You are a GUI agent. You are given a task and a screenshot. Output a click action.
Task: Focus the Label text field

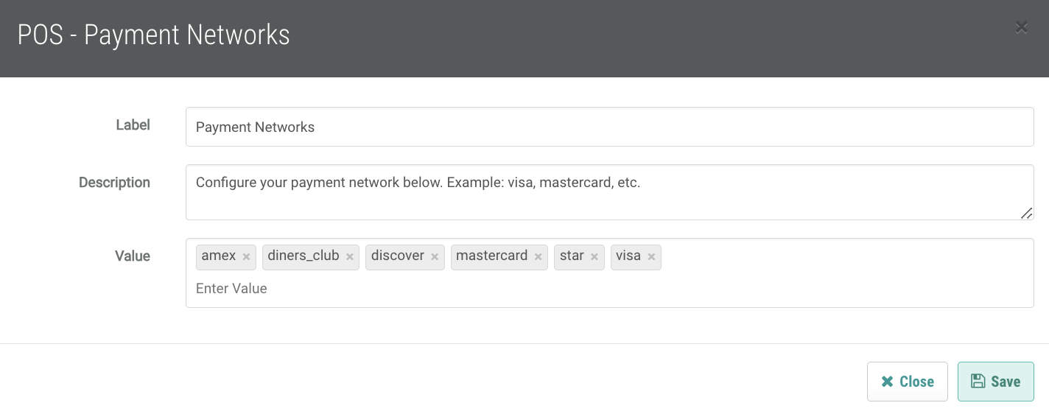609,127
